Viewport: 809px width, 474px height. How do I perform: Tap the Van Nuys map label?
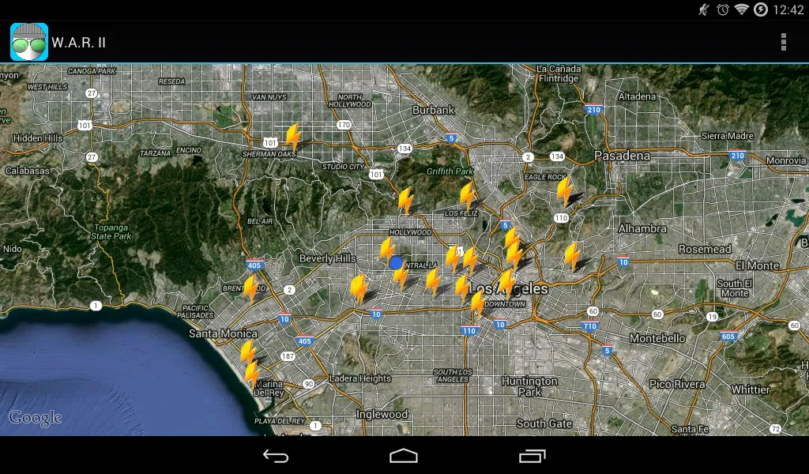click(269, 97)
